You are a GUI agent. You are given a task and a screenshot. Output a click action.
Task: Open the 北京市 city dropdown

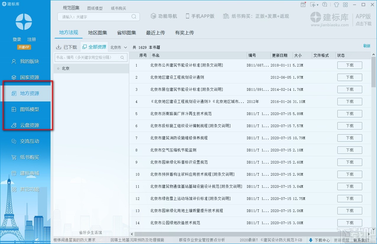click(118, 47)
